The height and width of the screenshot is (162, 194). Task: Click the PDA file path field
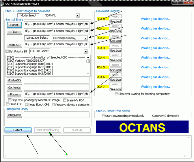(57, 31)
